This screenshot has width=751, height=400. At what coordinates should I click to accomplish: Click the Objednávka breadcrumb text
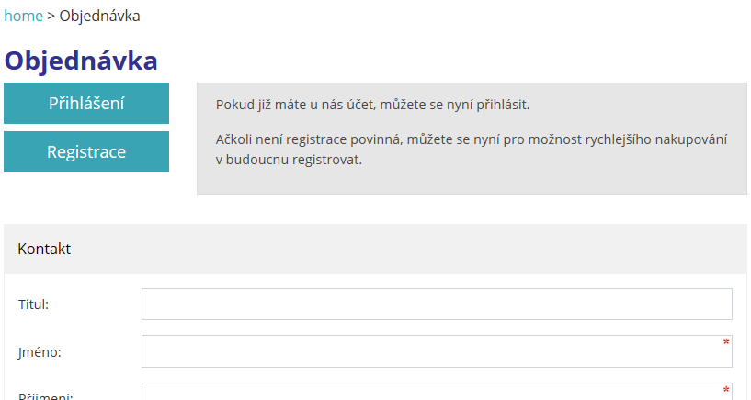tap(99, 16)
